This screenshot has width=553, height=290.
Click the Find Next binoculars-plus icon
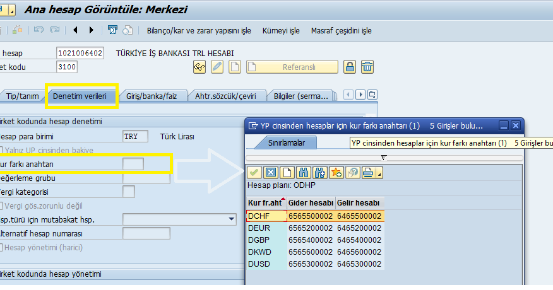click(x=320, y=173)
